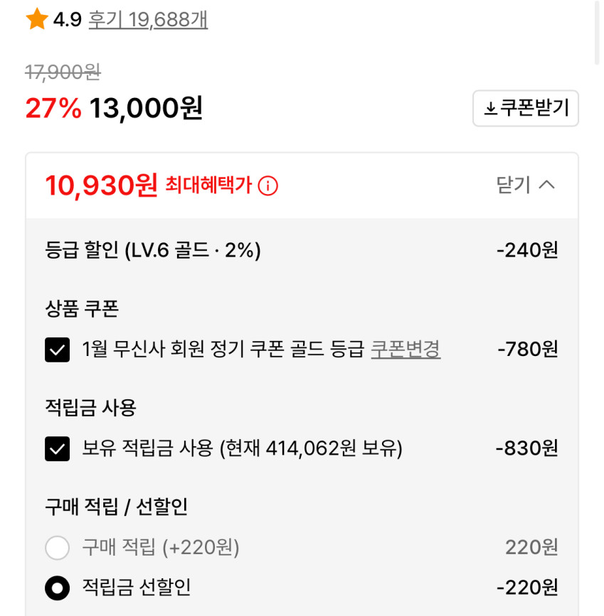The width and height of the screenshot is (604, 616).
Task: Select the 적립금 선할인 radio option
Action: click(x=57, y=588)
